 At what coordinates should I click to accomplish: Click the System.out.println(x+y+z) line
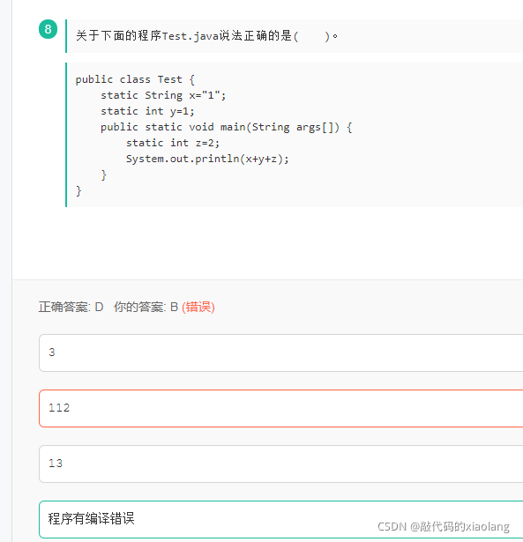pyautogui.click(x=207, y=159)
